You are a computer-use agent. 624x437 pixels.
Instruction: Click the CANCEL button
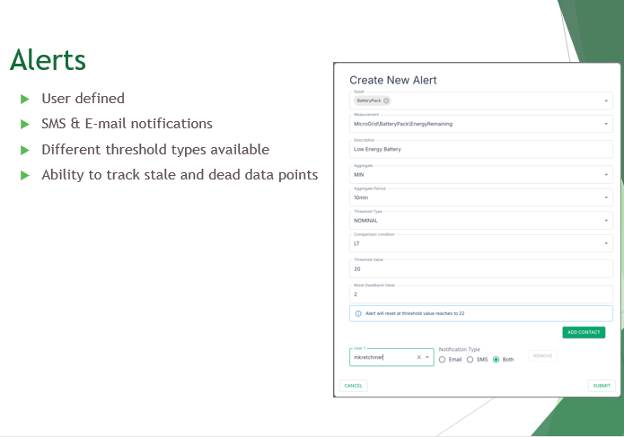(x=354, y=386)
